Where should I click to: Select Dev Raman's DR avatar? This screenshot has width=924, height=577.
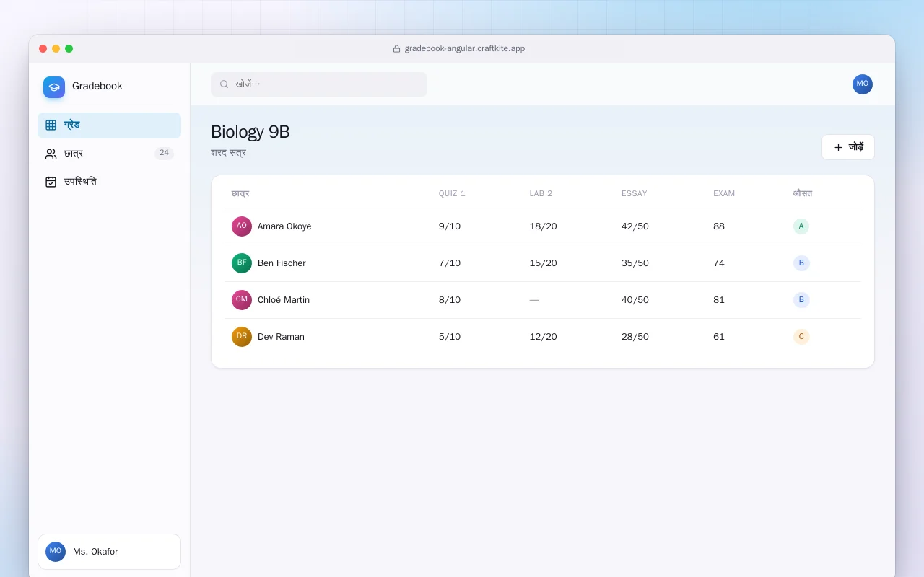242,337
